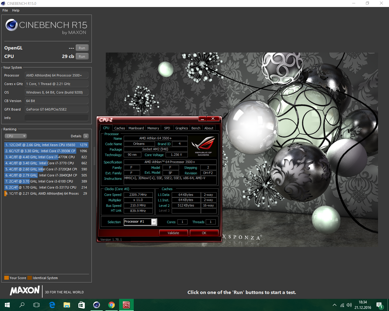Select Core i7-3770 ranking entry
The height and width of the screenshot is (311, 389).
click(x=46, y=163)
